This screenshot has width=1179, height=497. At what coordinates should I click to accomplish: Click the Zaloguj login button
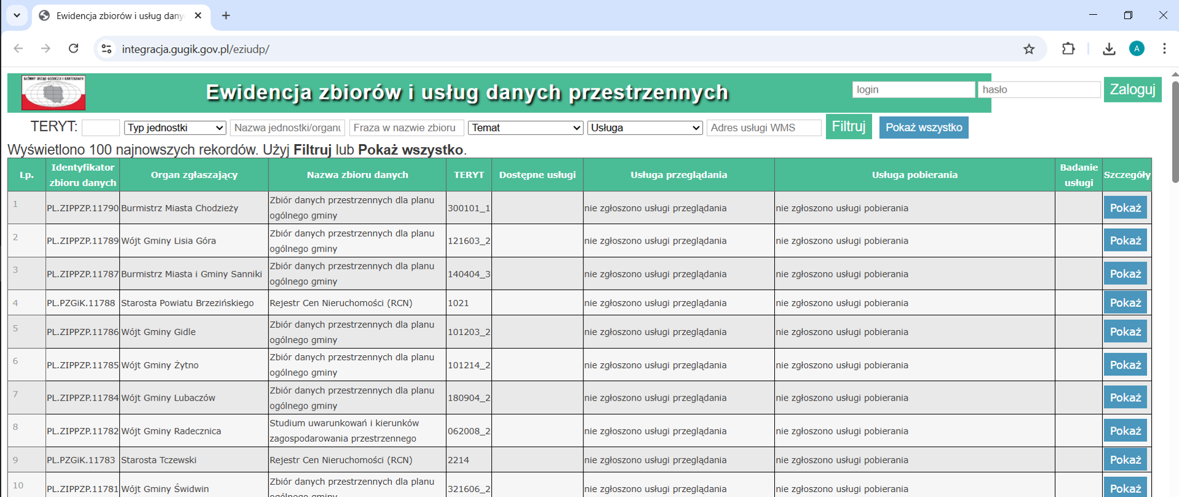[x=1132, y=90]
